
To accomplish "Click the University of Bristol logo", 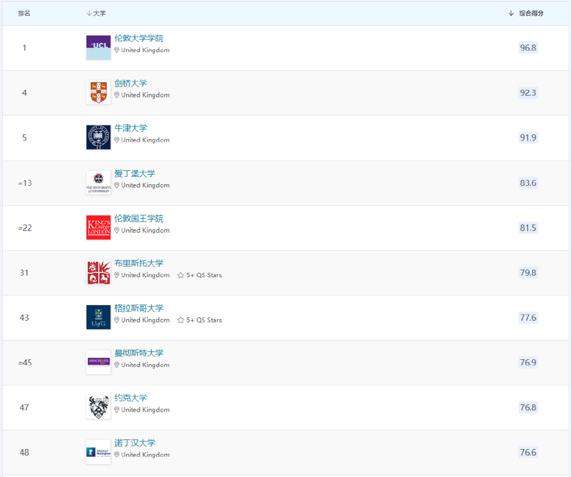I will click(98, 272).
